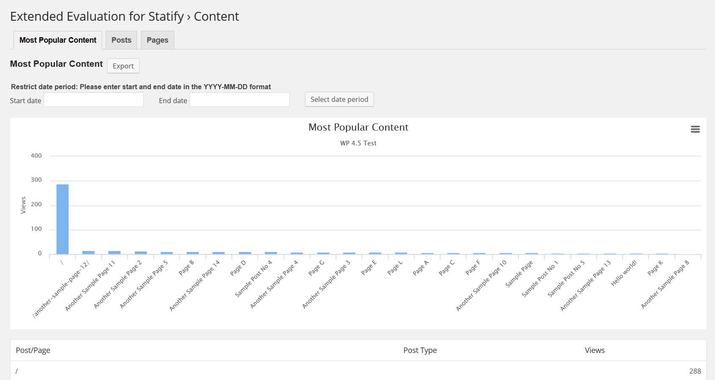Click the Another Sample Page 2 bar
715x380 pixels.
[141, 253]
